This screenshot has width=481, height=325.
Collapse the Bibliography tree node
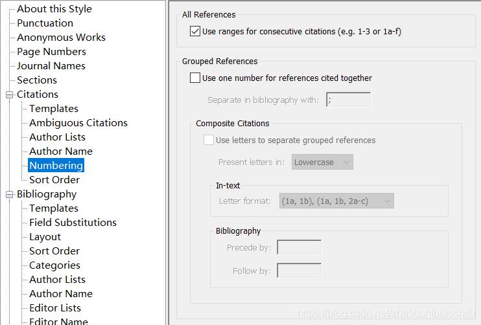(10, 194)
